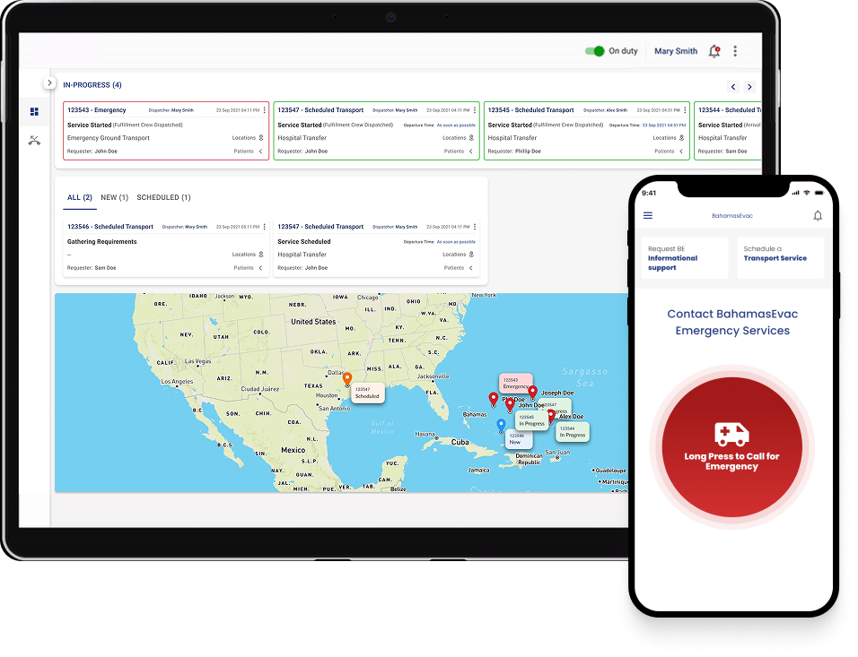Show Locations on 123546 card
This screenshot has height=657, width=858.
click(248, 255)
